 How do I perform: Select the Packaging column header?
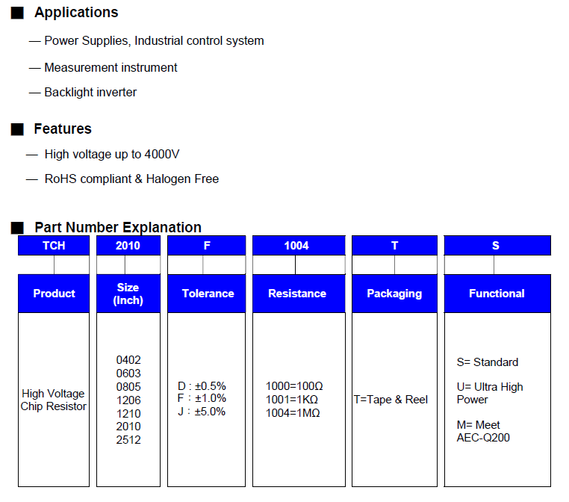click(x=394, y=294)
